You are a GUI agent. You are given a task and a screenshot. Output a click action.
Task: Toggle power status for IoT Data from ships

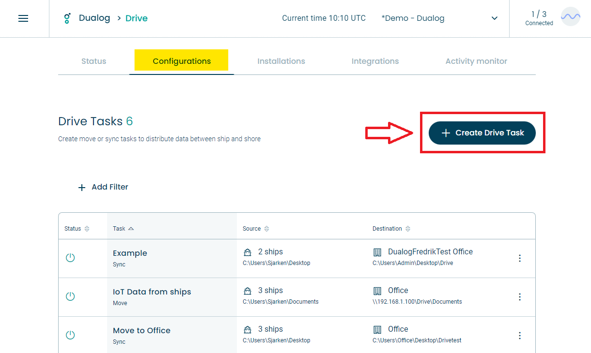point(70,296)
